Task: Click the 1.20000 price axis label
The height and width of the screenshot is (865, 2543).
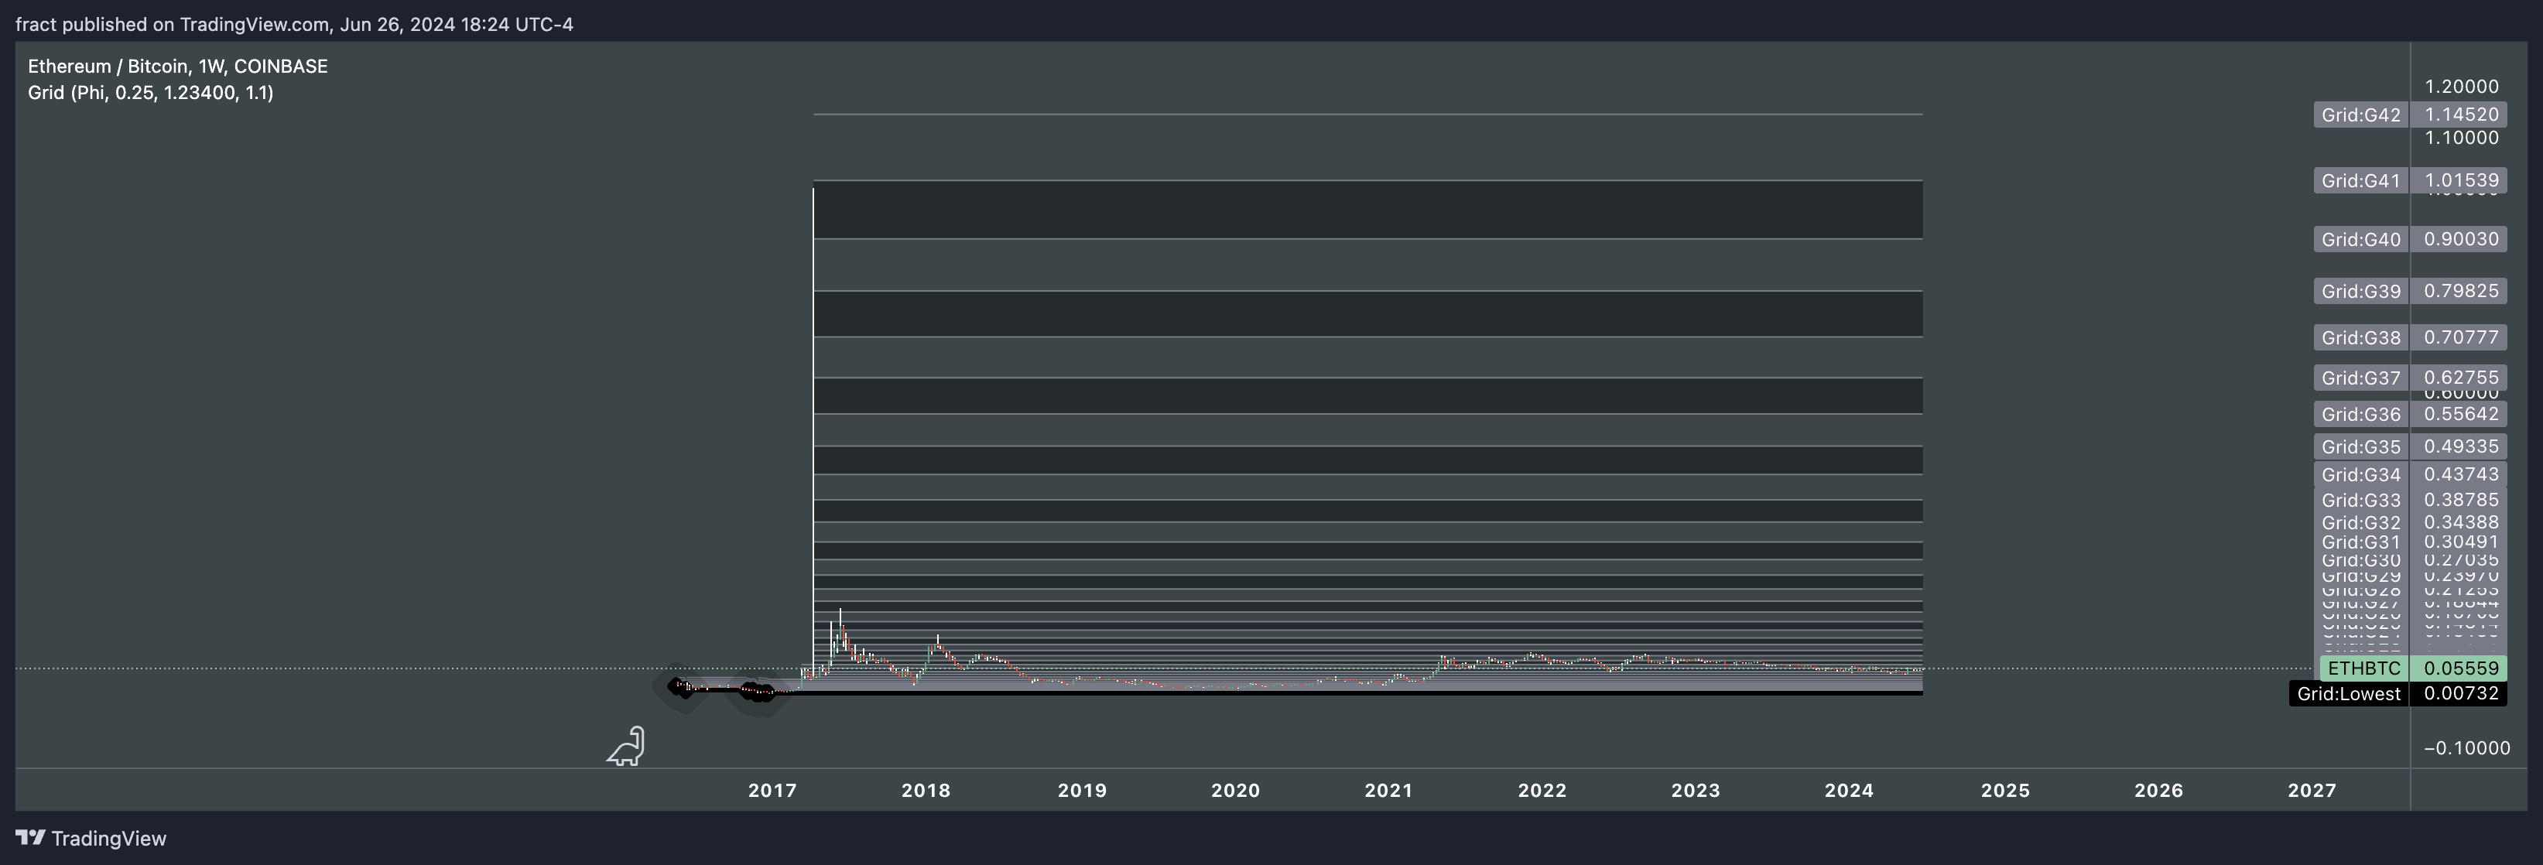Action: [2461, 87]
